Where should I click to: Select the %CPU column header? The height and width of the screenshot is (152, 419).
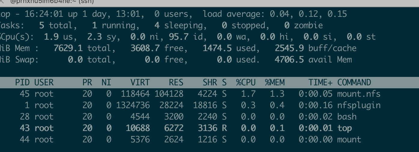(246, 82)
